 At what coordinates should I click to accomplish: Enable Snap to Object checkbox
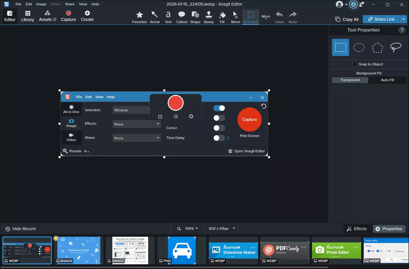pyautogui.click(x=355, y=64)
